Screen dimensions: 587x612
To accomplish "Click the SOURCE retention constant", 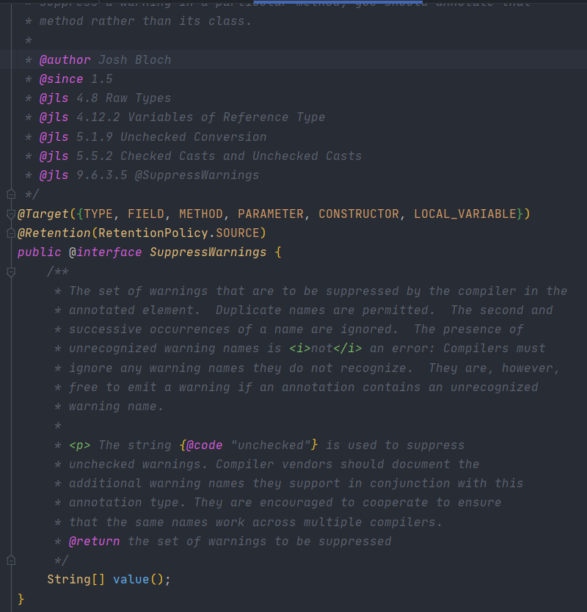I will pyautogui.click(x=237, y=233).
